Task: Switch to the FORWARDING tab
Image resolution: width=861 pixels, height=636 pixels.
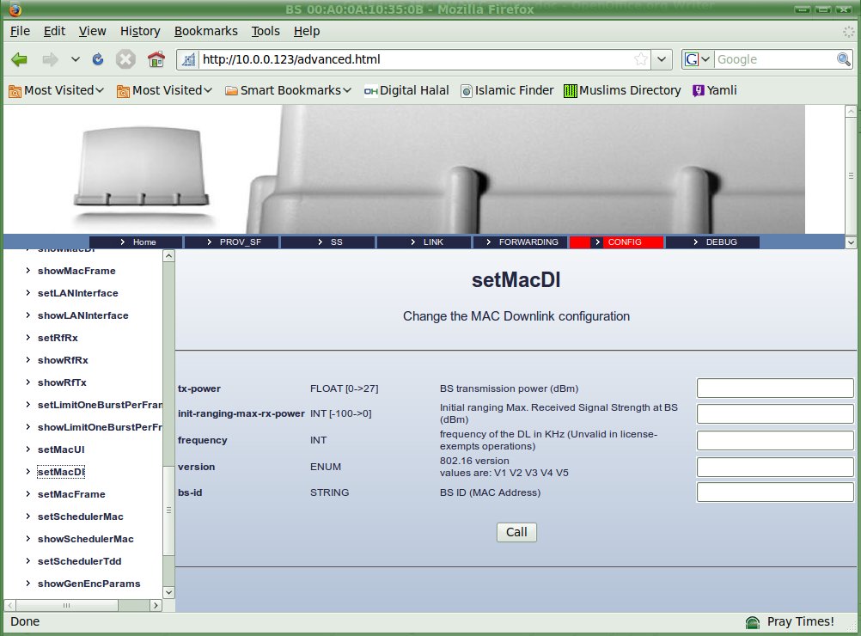Action: coord(520,242)
